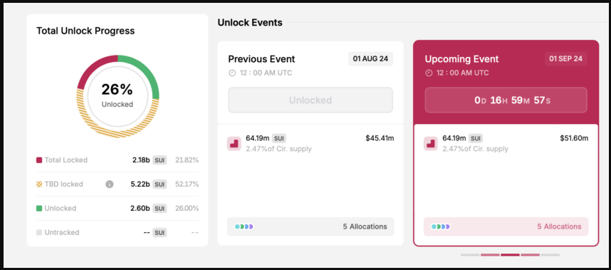Click the cliff unlock icon in Previous Event
This screenshot has width=611, height=270.
234,143
